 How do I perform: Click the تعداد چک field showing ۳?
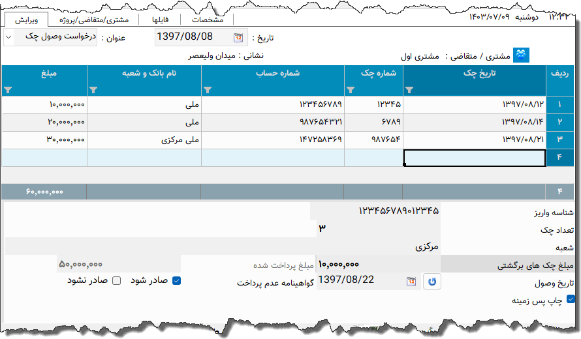point(379,228)
